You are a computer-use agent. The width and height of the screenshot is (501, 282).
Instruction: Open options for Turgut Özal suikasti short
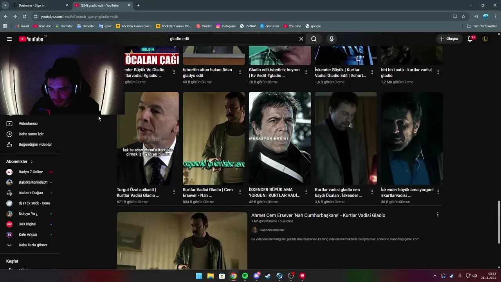[174, 192]
